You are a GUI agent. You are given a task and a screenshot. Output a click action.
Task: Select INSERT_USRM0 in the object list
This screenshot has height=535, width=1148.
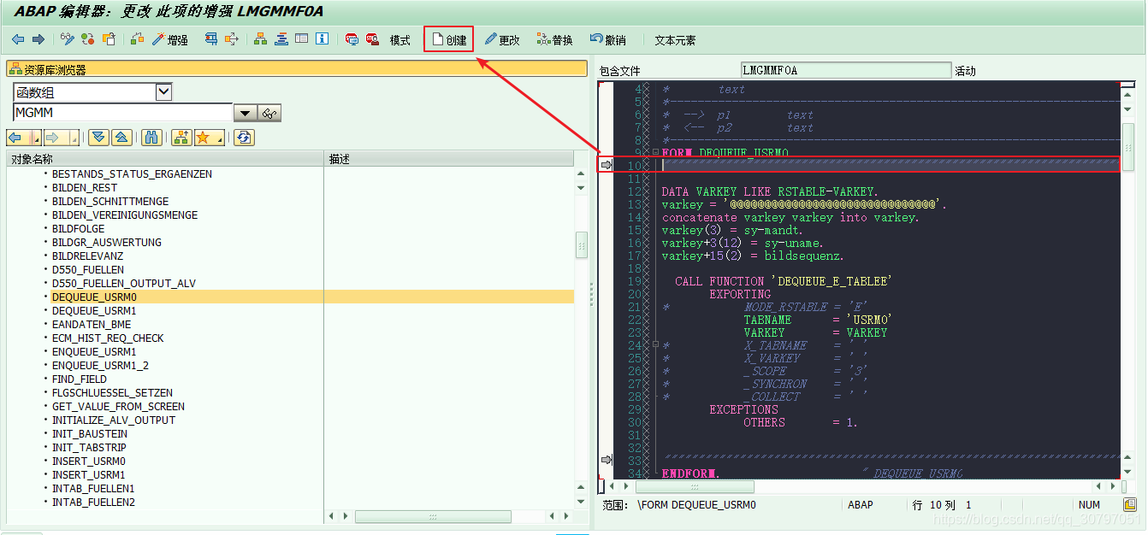[x=88, y=461]
